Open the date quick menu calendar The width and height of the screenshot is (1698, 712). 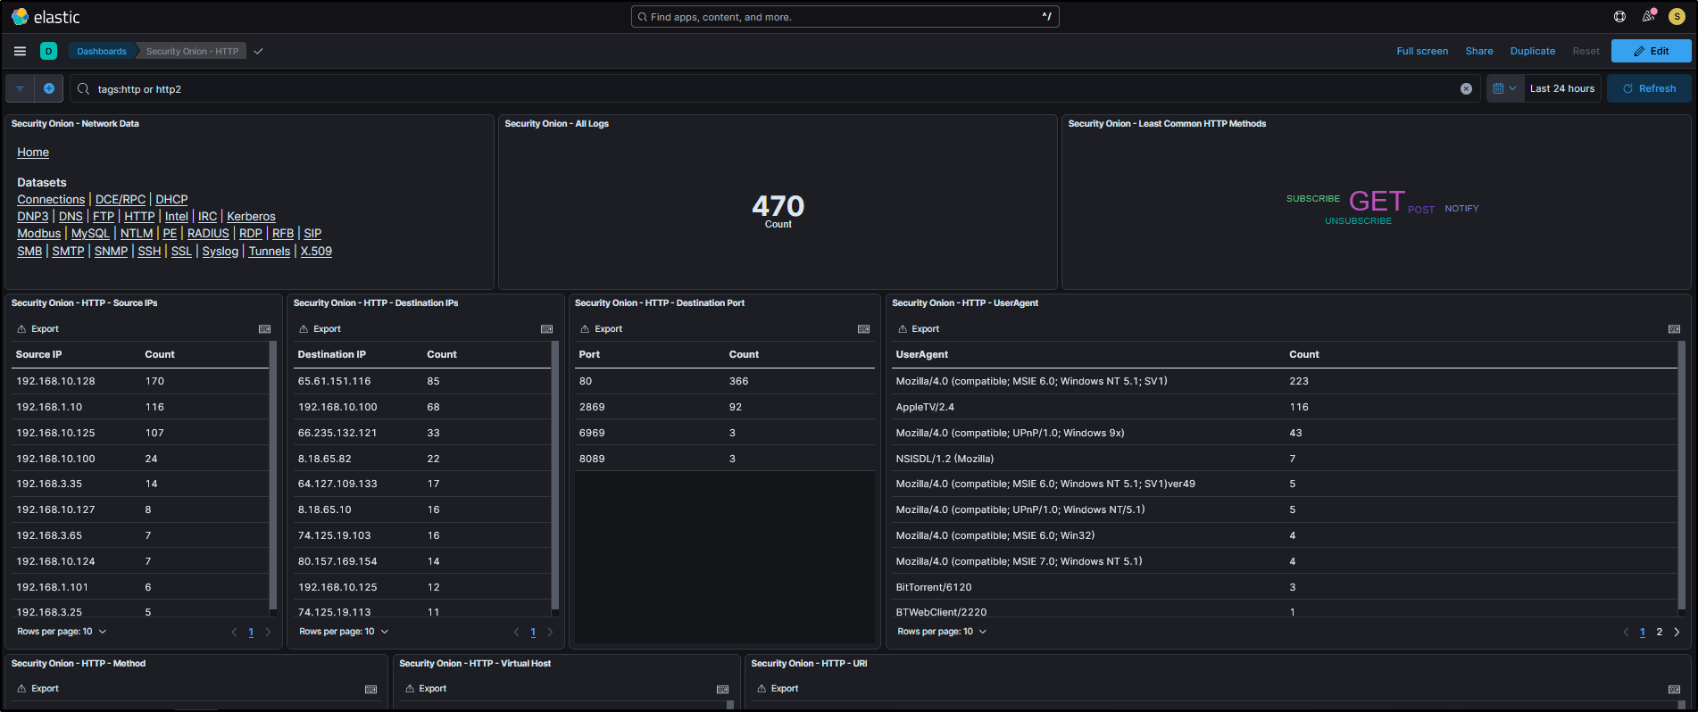(x=1504, y=88)
